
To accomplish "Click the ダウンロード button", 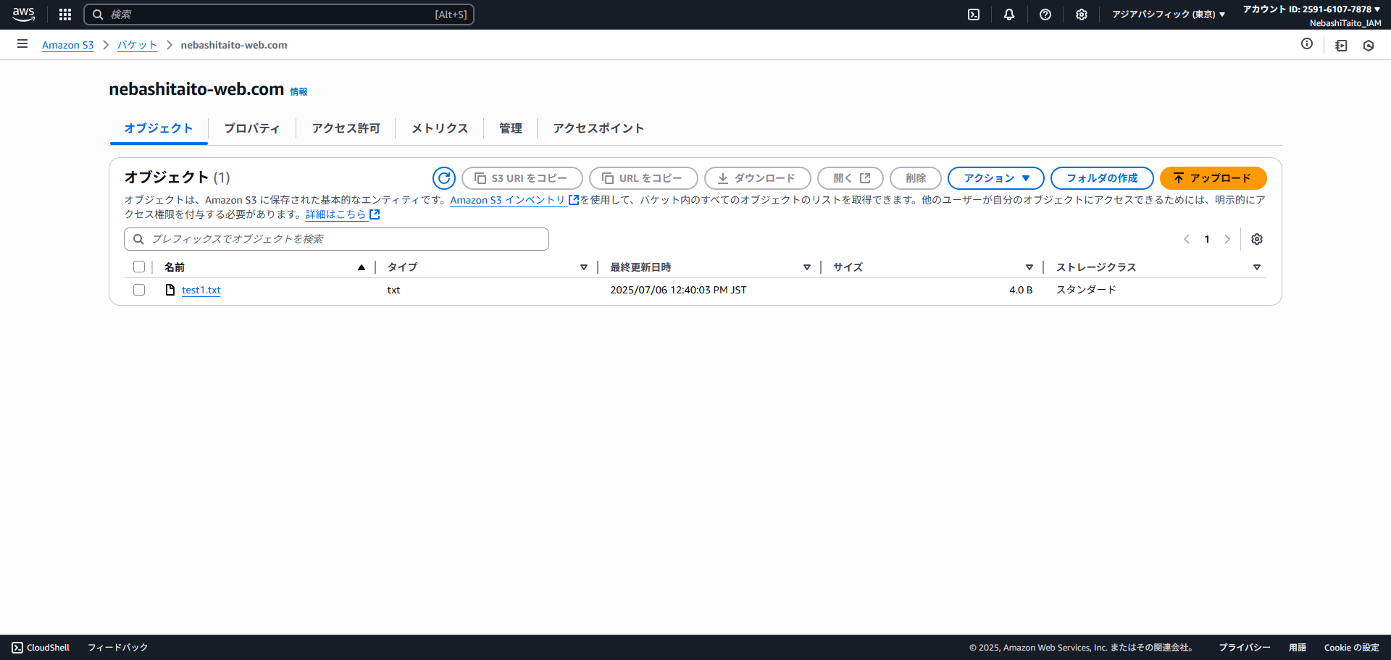I will pyautogui.click(x=758, y=178).
